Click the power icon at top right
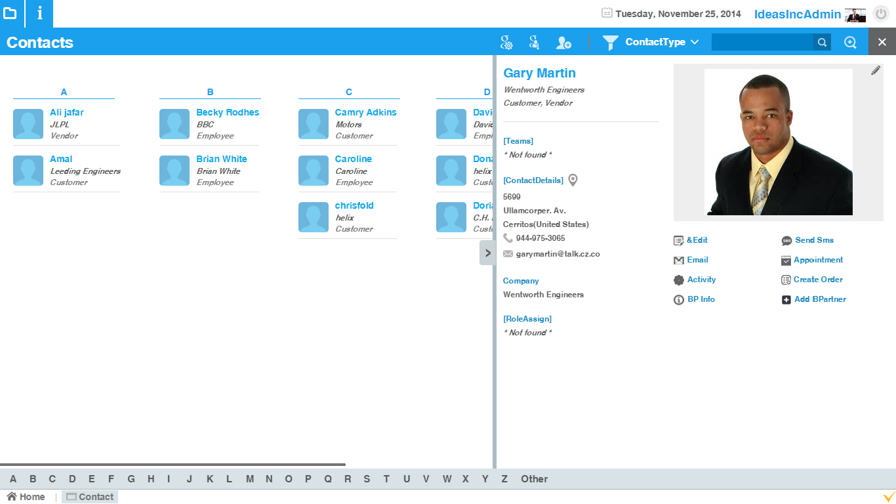 880,14
